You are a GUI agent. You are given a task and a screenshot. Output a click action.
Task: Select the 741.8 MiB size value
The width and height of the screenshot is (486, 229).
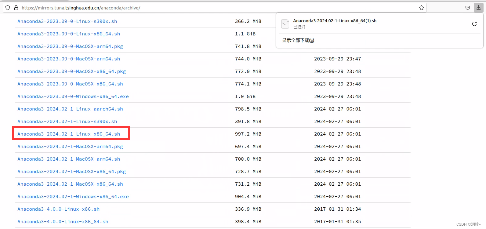pyautogui.click(x=248, y=46)
